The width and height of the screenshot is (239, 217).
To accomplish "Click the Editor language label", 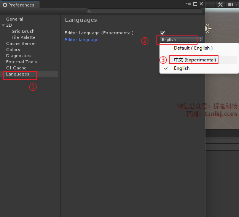I will click(x=81, y=40).
